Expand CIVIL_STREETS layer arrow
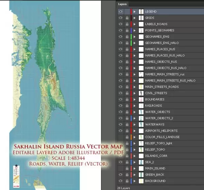The image size is (204, 190). point(135,93)
